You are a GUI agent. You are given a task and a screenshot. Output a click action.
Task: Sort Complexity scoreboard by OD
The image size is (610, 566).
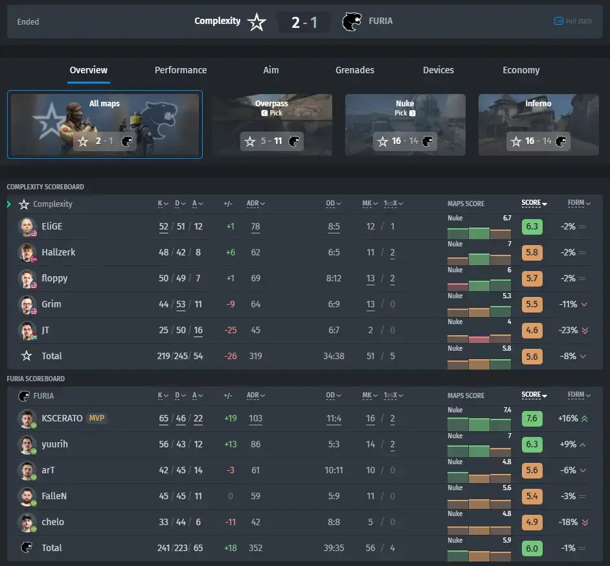[x=333, y=204]
